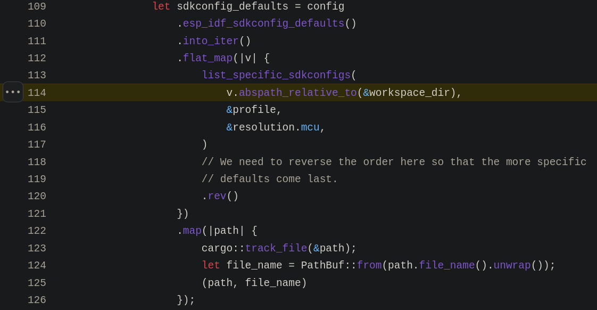Click the &profile argument on line 115

(x=253, y=110)
